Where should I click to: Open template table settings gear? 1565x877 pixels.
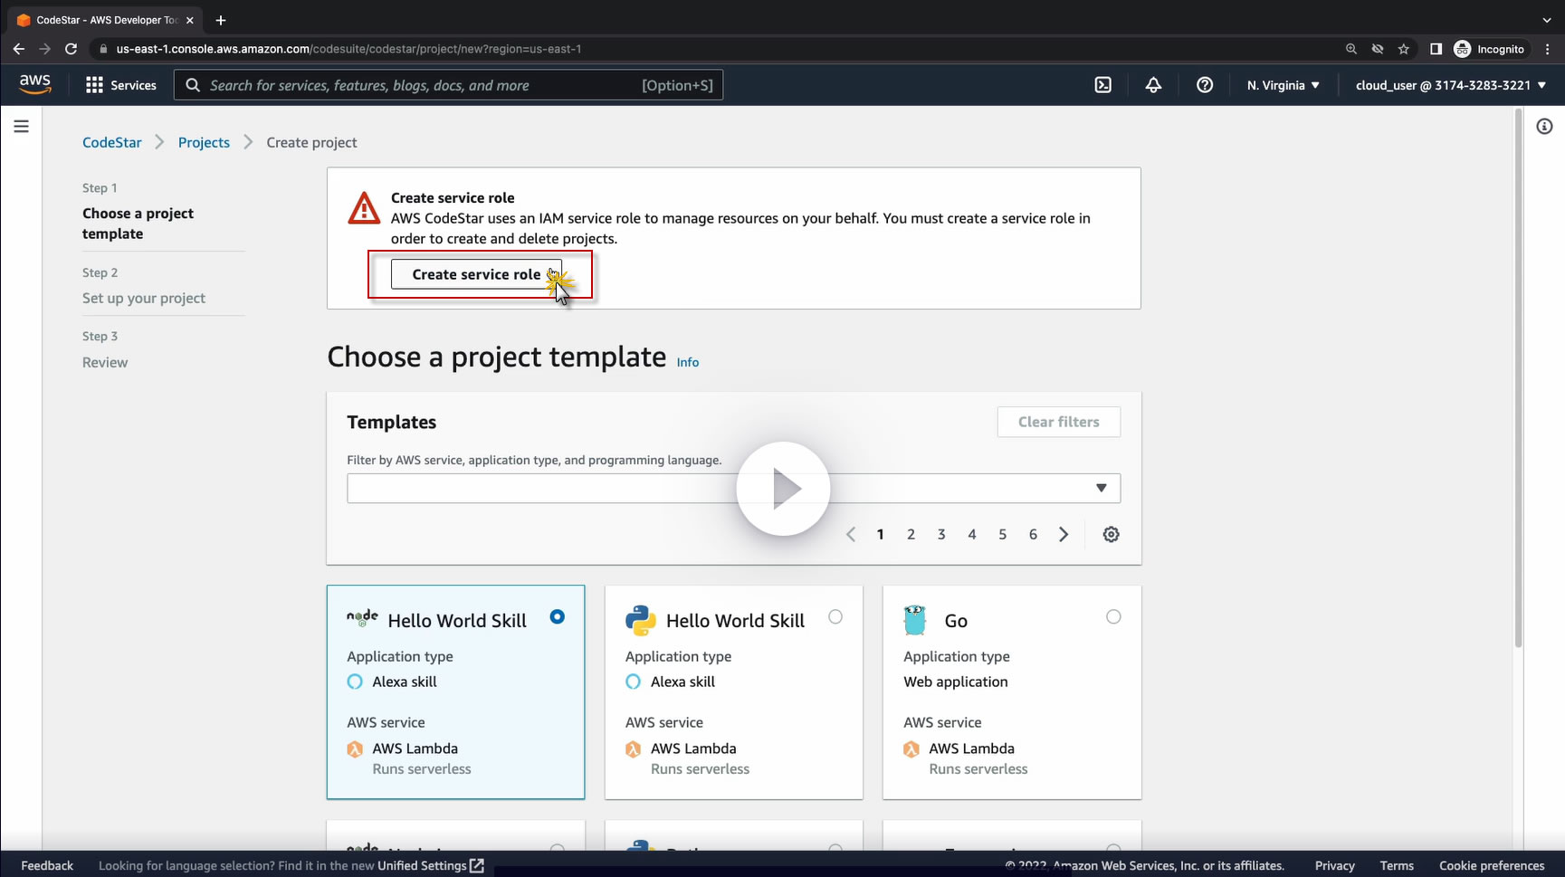(x=1112, y=534)
